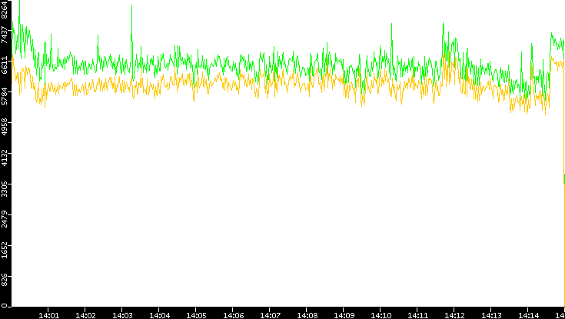Click the 8264 value on vertical axis

(5, 8)
